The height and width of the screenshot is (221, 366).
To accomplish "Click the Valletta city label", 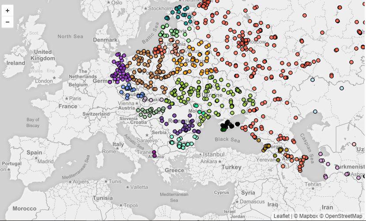I will 139,187.
